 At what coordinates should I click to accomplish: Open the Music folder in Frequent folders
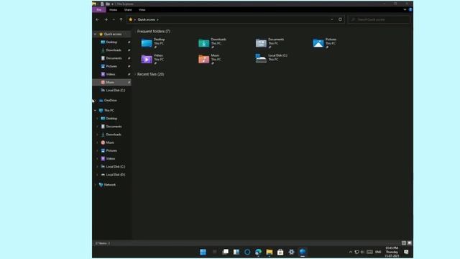(x=210, y=59)
